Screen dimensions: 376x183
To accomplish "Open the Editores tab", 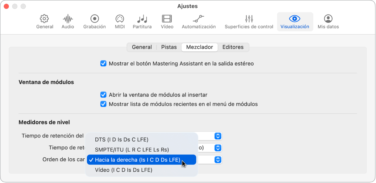I will (233, 47).
